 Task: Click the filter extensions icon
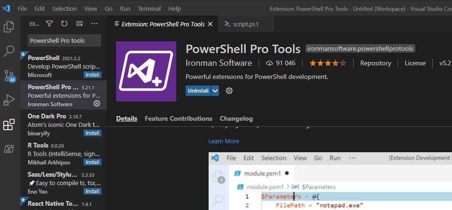point(49,24)
